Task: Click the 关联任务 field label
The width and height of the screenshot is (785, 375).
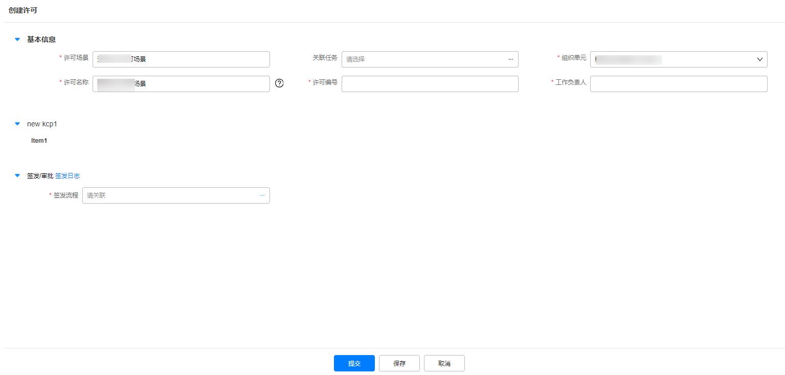Action: 325,58
